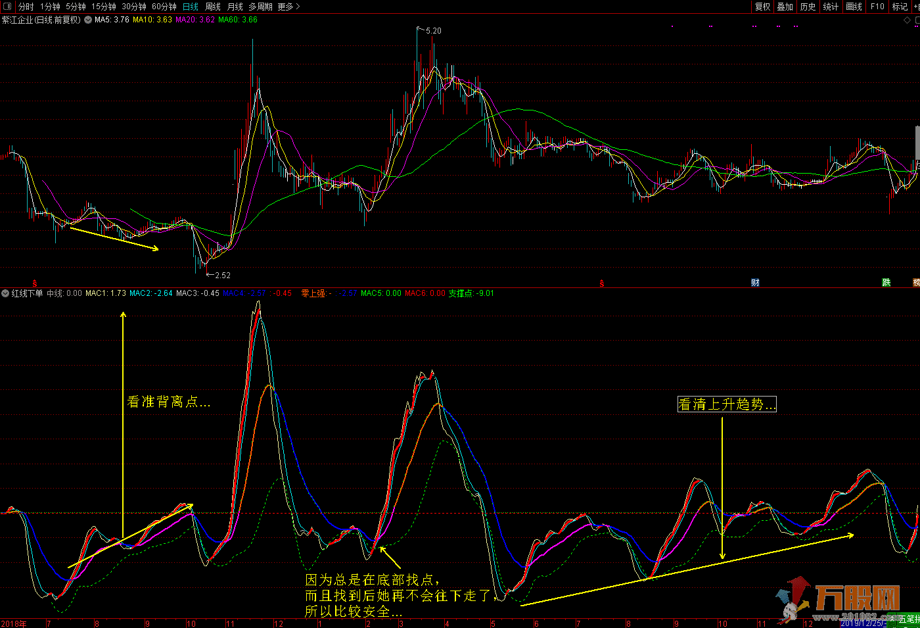Toggle the 历史 history view
The width and height of the screenshot is (920, 628).
pyautogui.click(x=808, y=7)
